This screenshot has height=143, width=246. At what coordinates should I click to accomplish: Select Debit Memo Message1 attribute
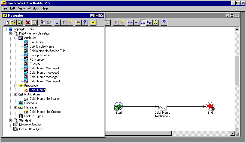coord(44,68)
